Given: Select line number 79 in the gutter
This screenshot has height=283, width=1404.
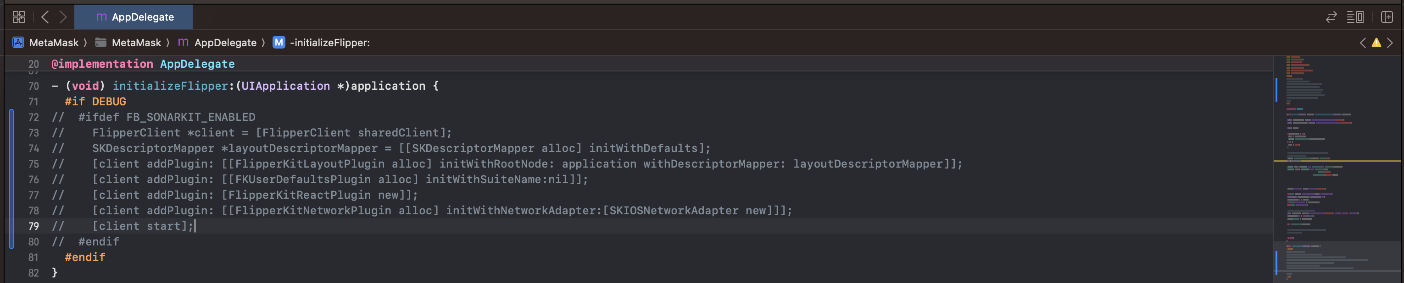Looking at the screenshot, I should [x=33, y=226].
